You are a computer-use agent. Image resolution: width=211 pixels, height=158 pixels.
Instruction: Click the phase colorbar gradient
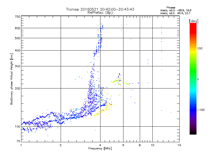[193, 78]
